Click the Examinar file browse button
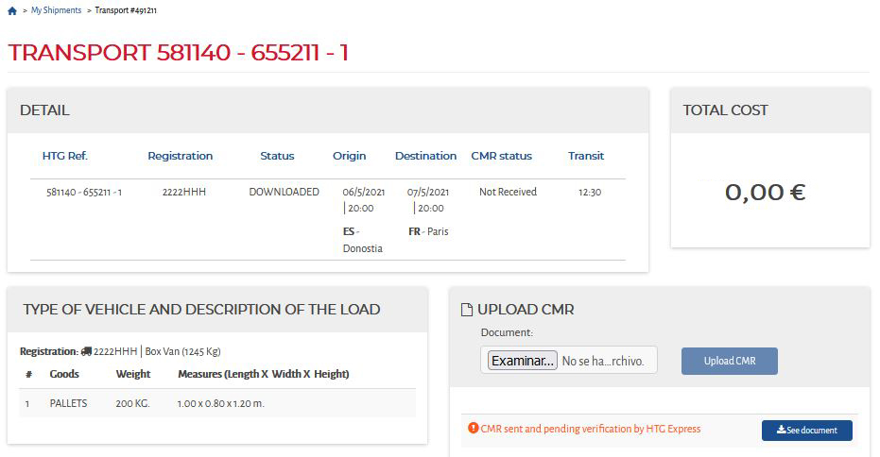 pos(523,361)
